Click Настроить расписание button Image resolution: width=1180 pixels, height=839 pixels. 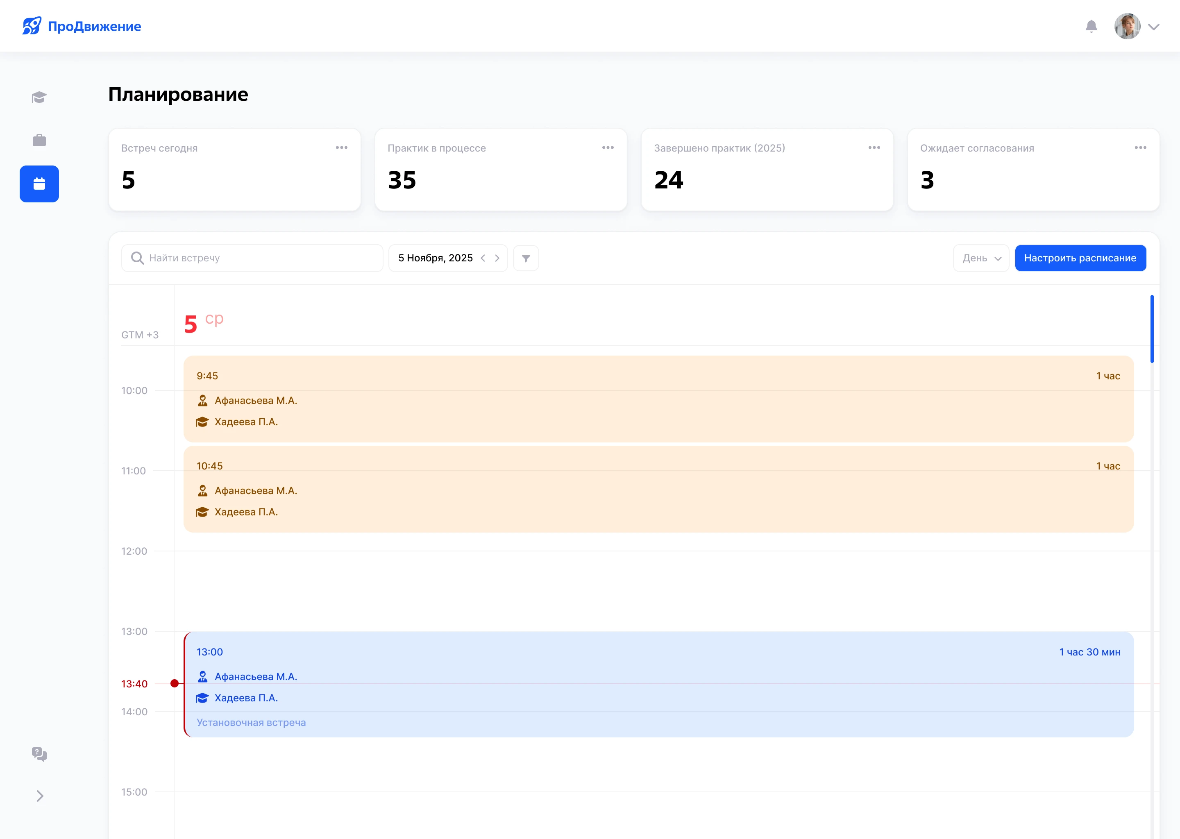[x=1080, y=258]
